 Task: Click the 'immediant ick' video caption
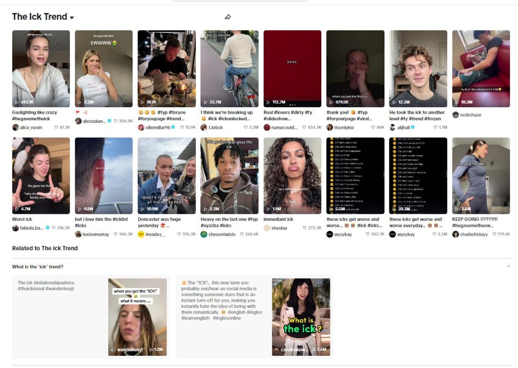click(278, 219)
